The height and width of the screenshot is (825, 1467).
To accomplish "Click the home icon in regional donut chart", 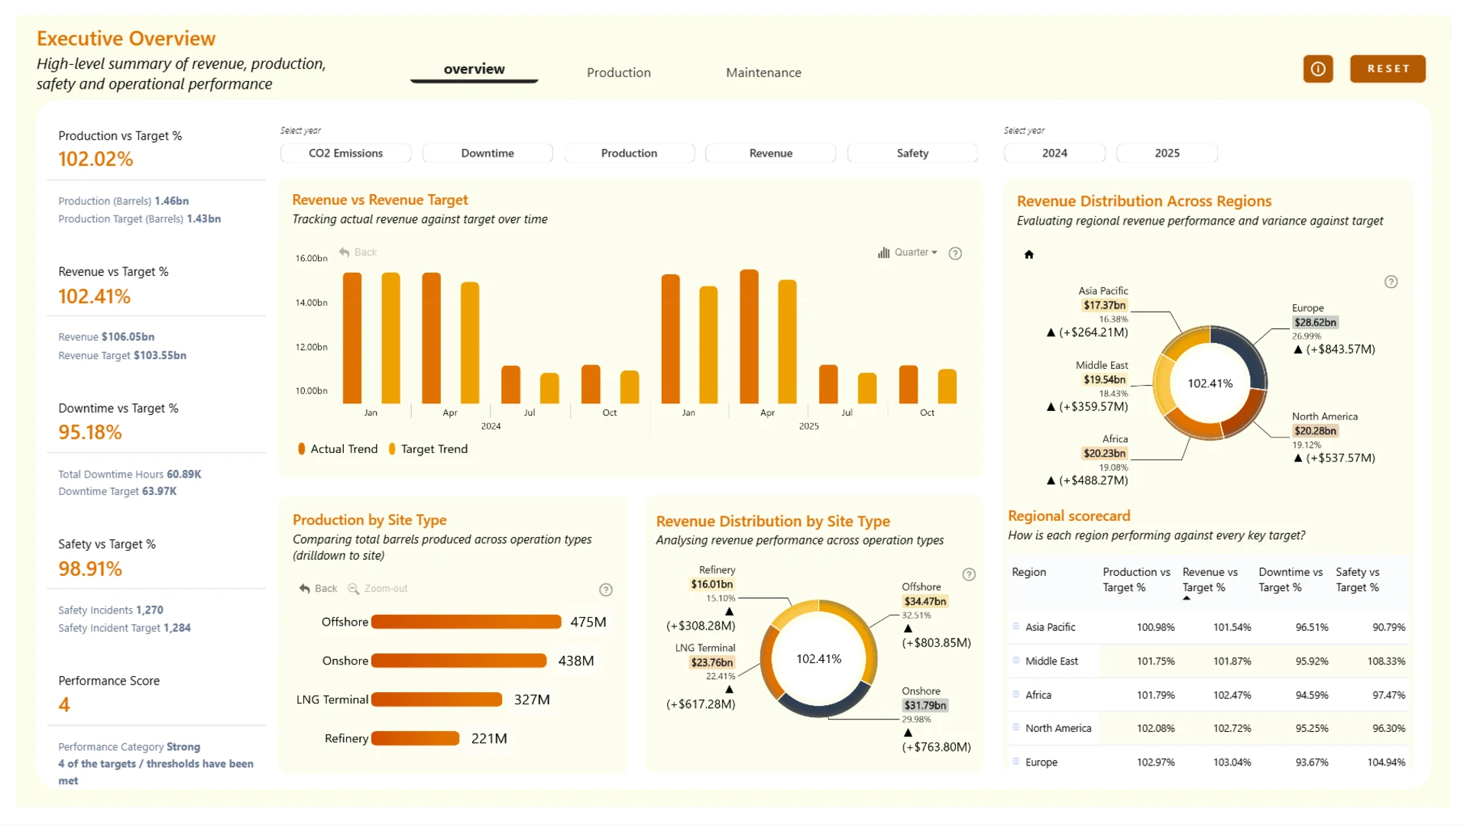I will pyautogui.click(x=1028, y=254).
